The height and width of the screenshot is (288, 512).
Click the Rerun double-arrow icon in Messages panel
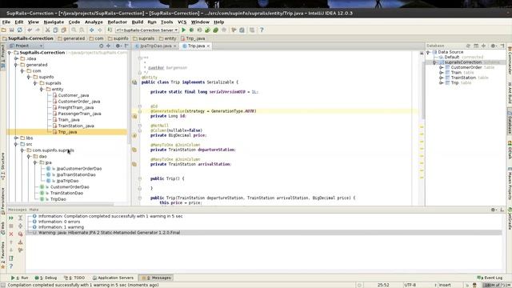pos(11,218)
